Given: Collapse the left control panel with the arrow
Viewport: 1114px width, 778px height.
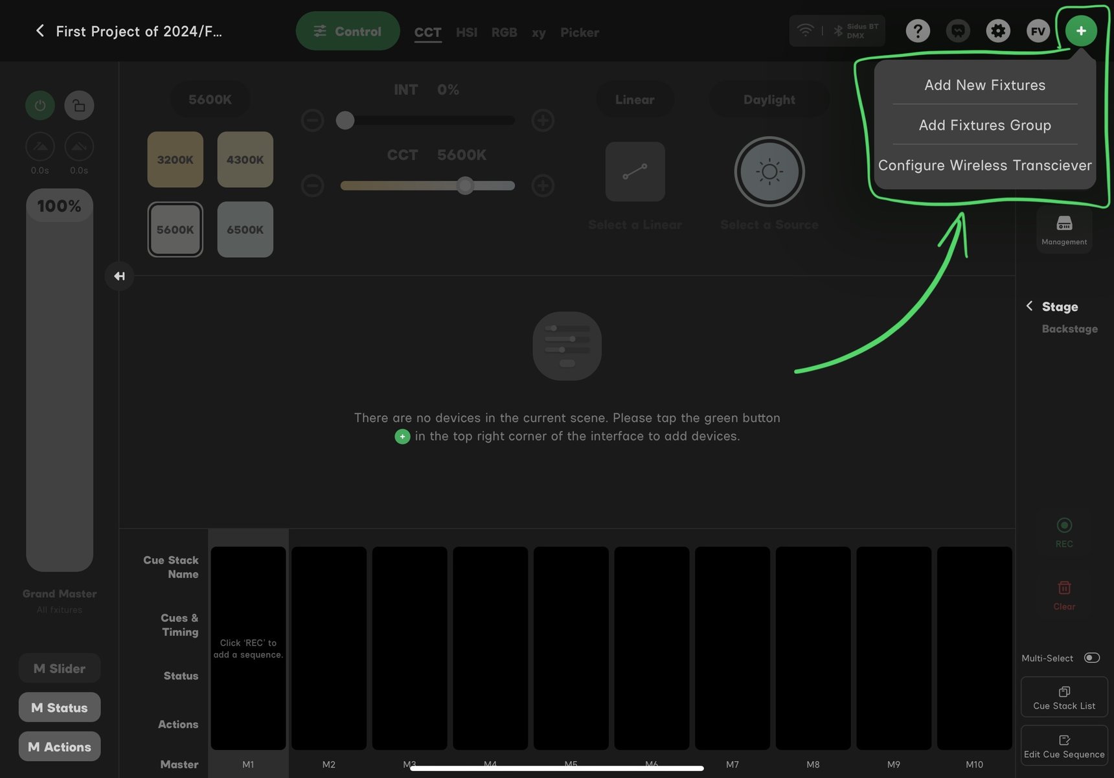Looking at the screenshot, I should (x=119, y=275).
